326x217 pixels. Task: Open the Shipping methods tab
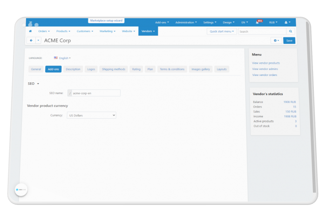pos(114,69)
